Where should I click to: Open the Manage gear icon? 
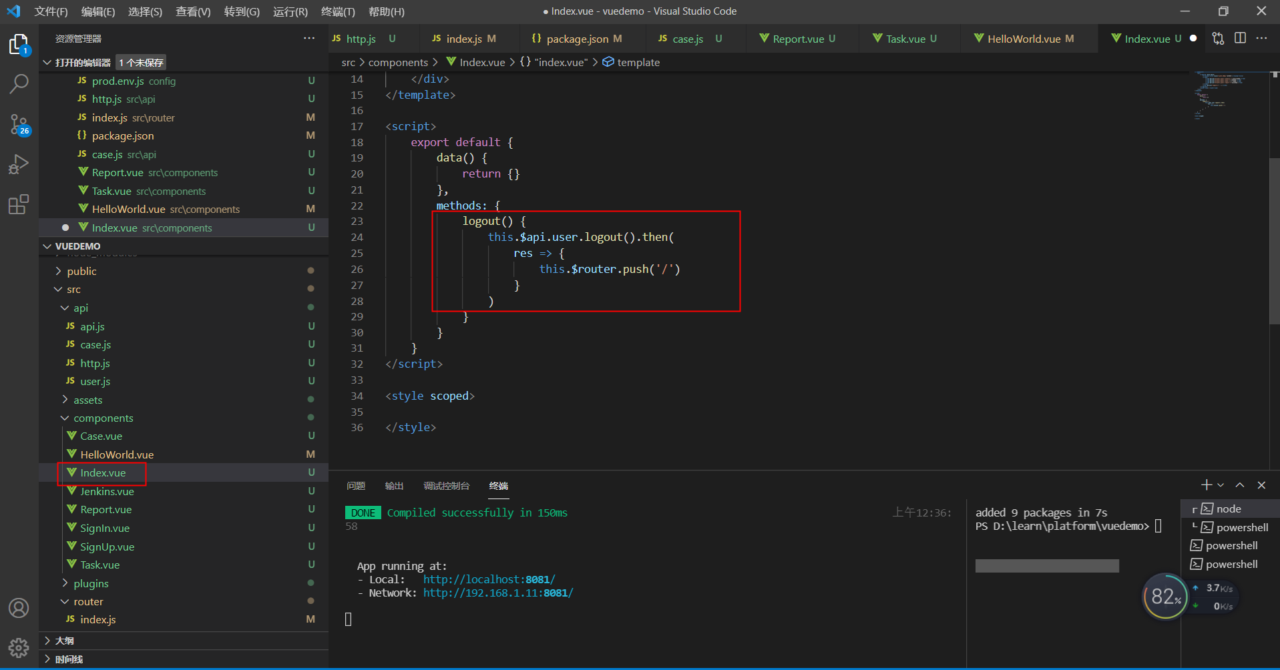[19, 647]
